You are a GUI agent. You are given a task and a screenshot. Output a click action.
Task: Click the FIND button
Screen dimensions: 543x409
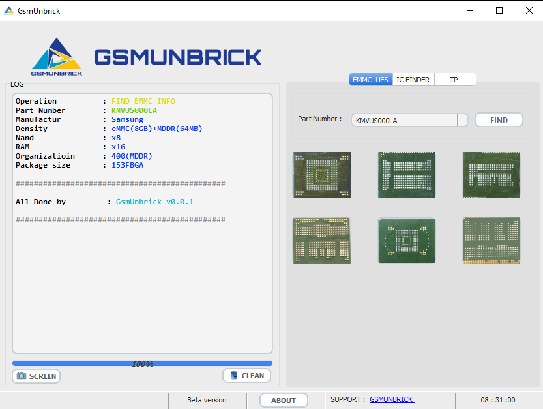coord(499,120)
